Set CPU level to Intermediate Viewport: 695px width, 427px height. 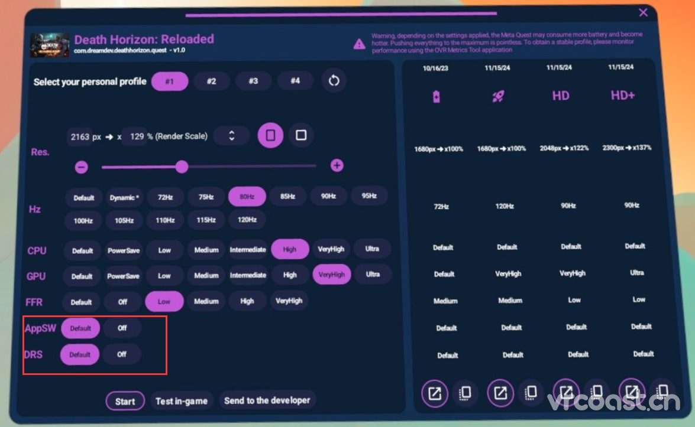(x=248, y=250)
